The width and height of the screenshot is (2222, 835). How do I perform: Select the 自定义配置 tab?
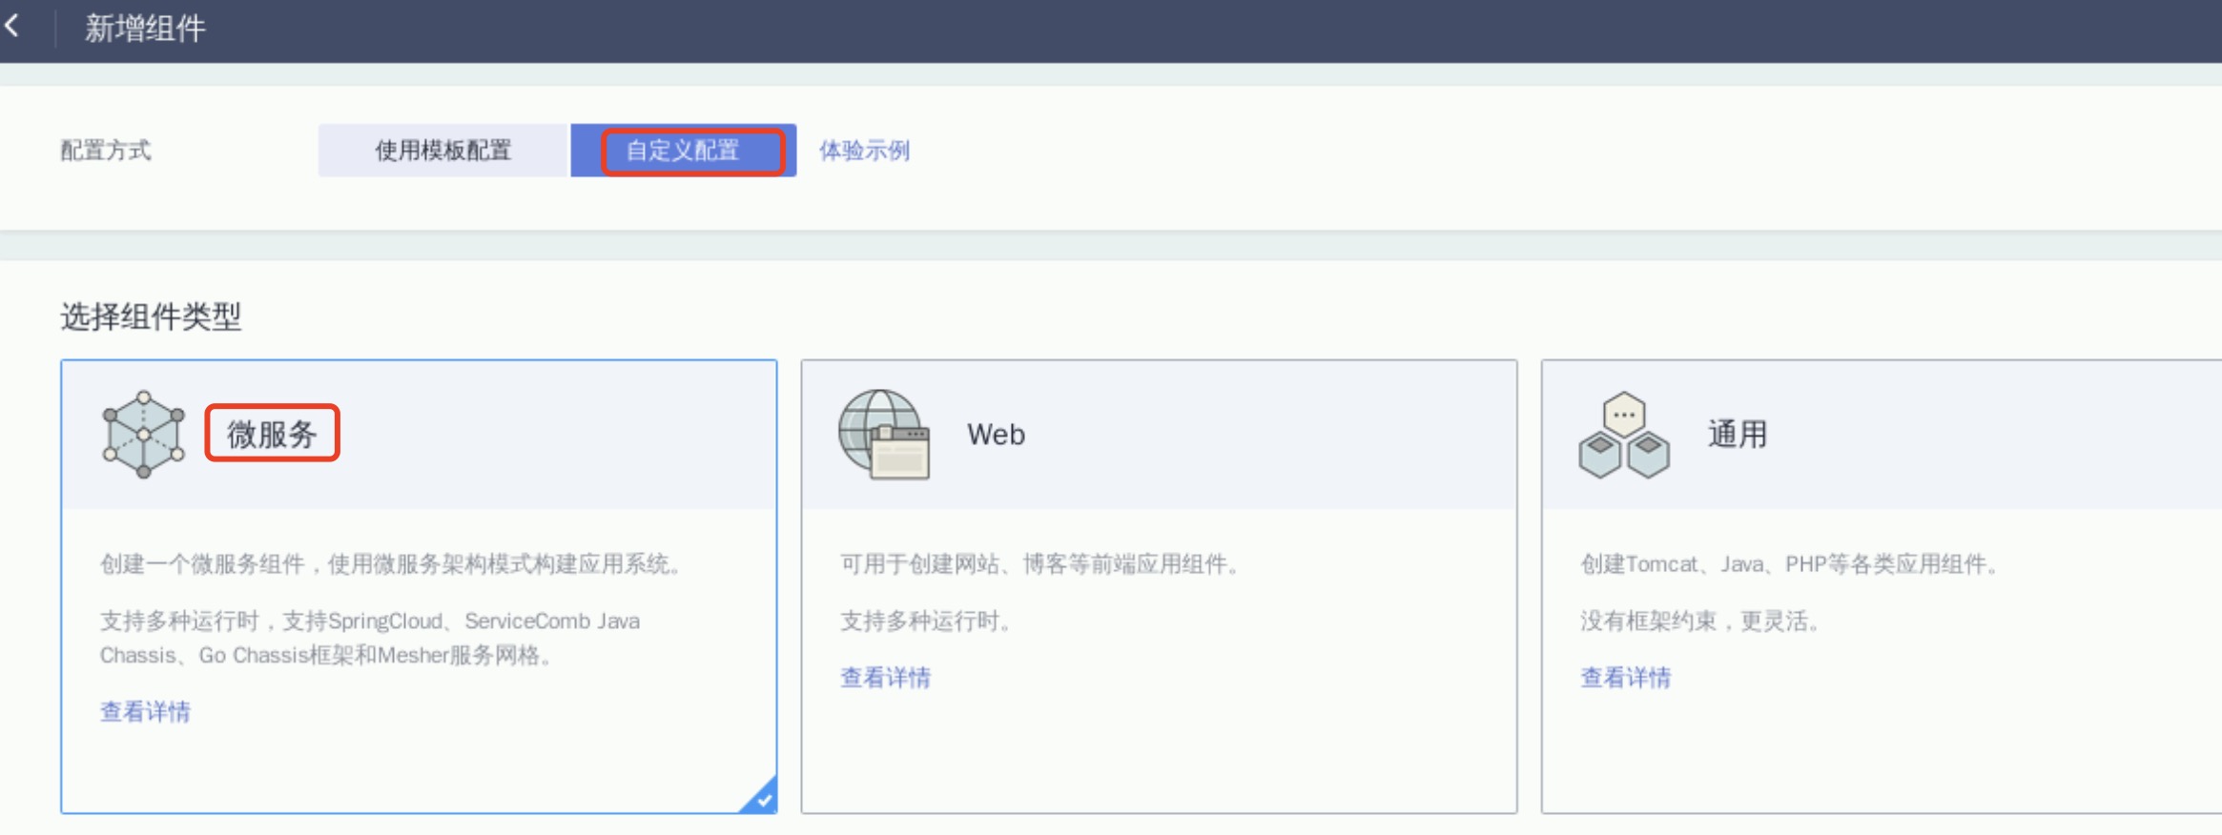(683, 151)
